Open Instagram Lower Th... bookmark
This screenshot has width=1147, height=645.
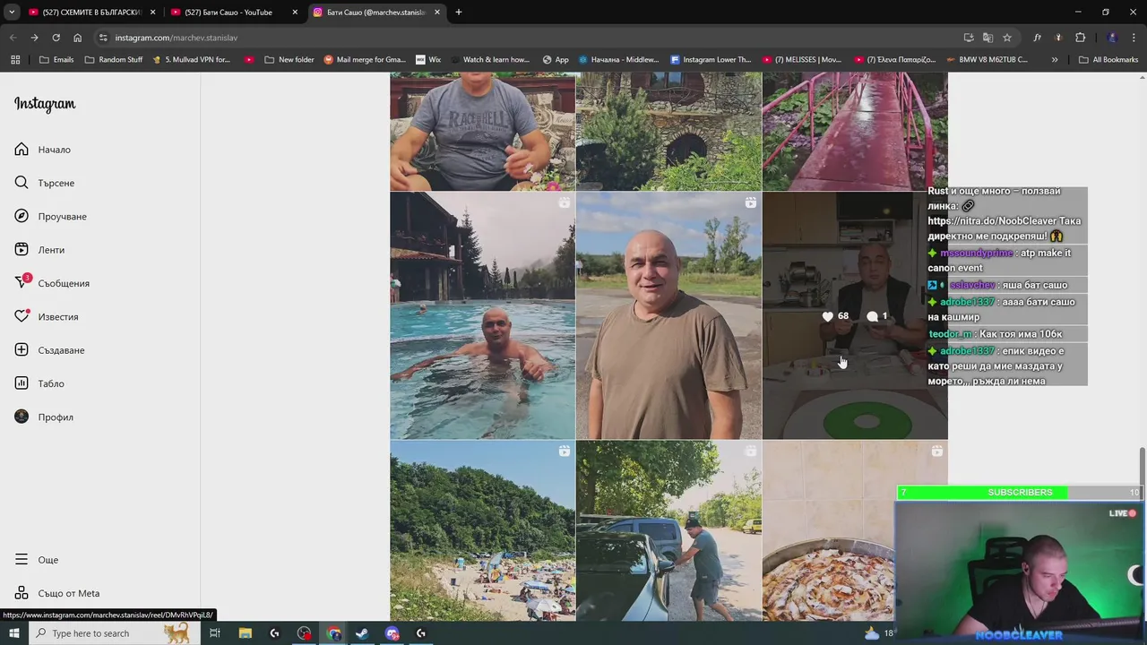(x=711, y=60)
